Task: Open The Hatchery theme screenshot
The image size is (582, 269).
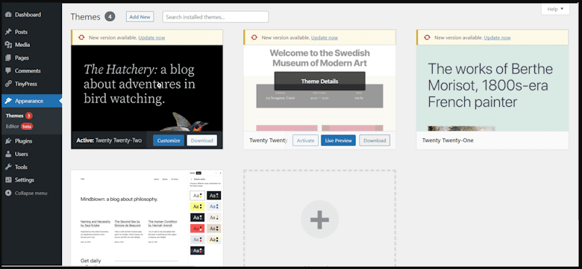Action: (147, 88)
